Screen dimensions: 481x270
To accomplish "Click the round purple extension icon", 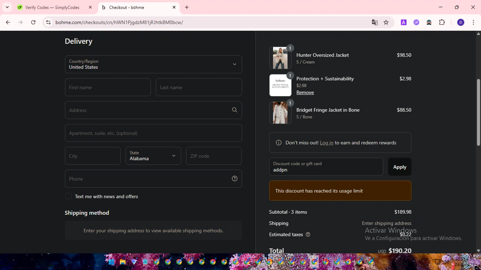I will pos(416,22).
